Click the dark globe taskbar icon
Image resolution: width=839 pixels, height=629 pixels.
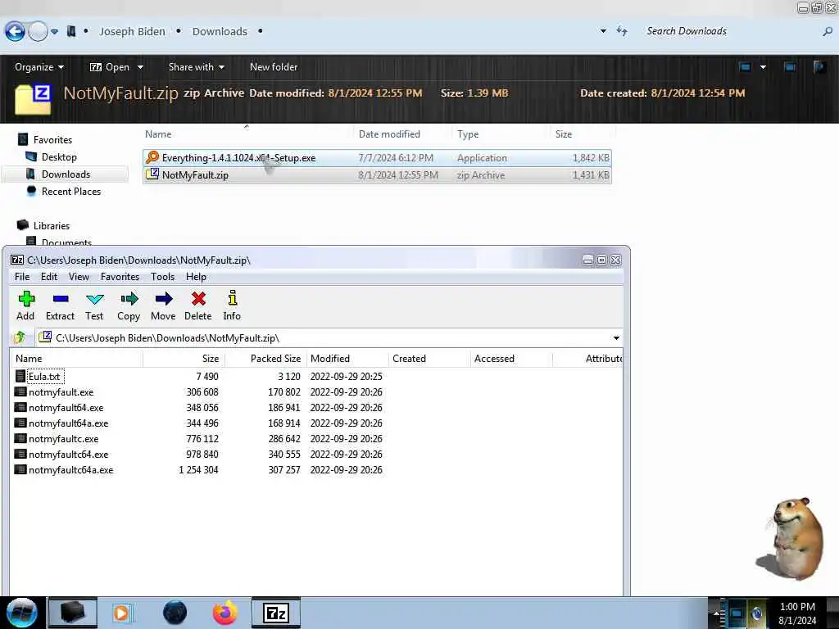coord(175,613)
